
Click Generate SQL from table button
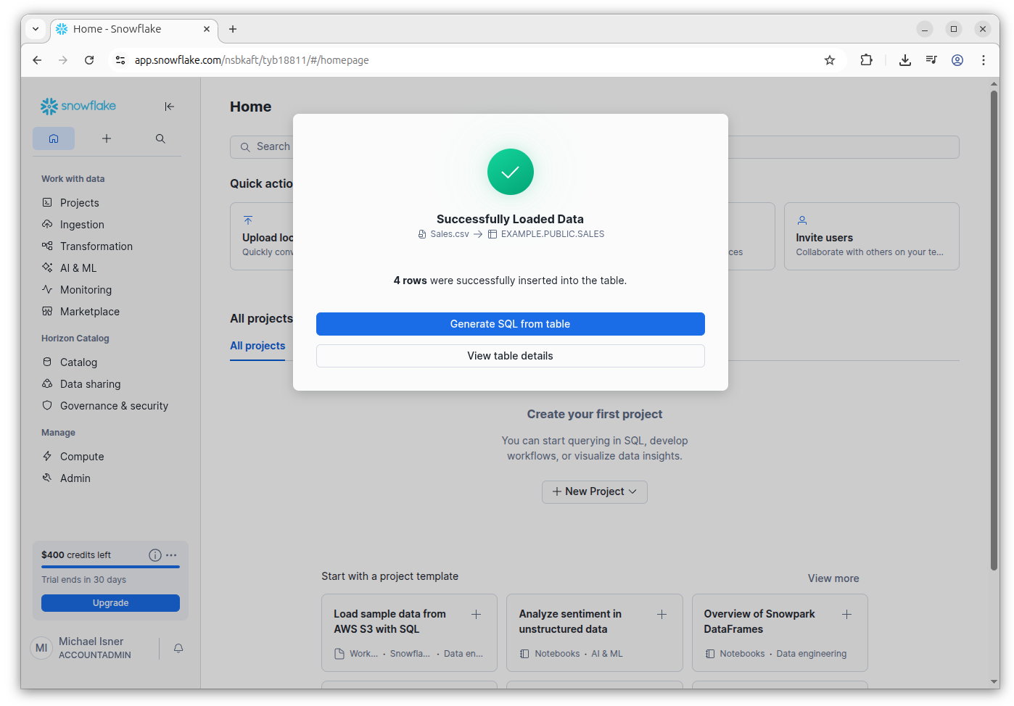tap(510, 324)
